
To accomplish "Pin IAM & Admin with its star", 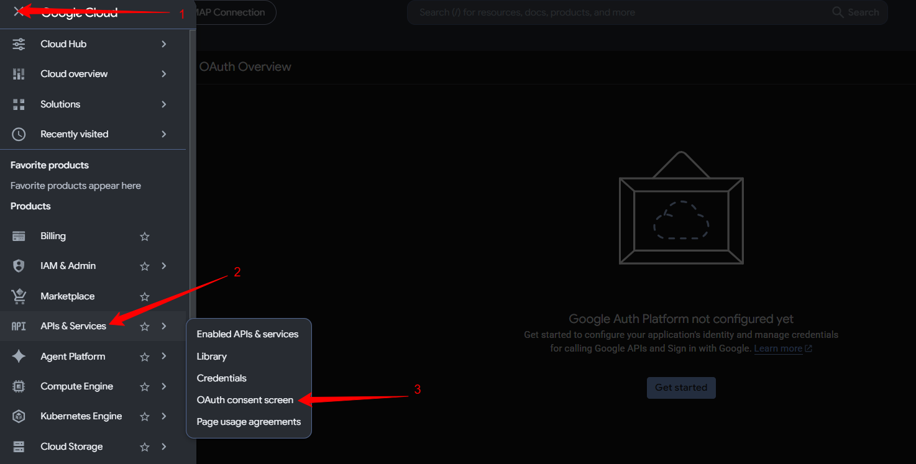I will tap(145, 266).
